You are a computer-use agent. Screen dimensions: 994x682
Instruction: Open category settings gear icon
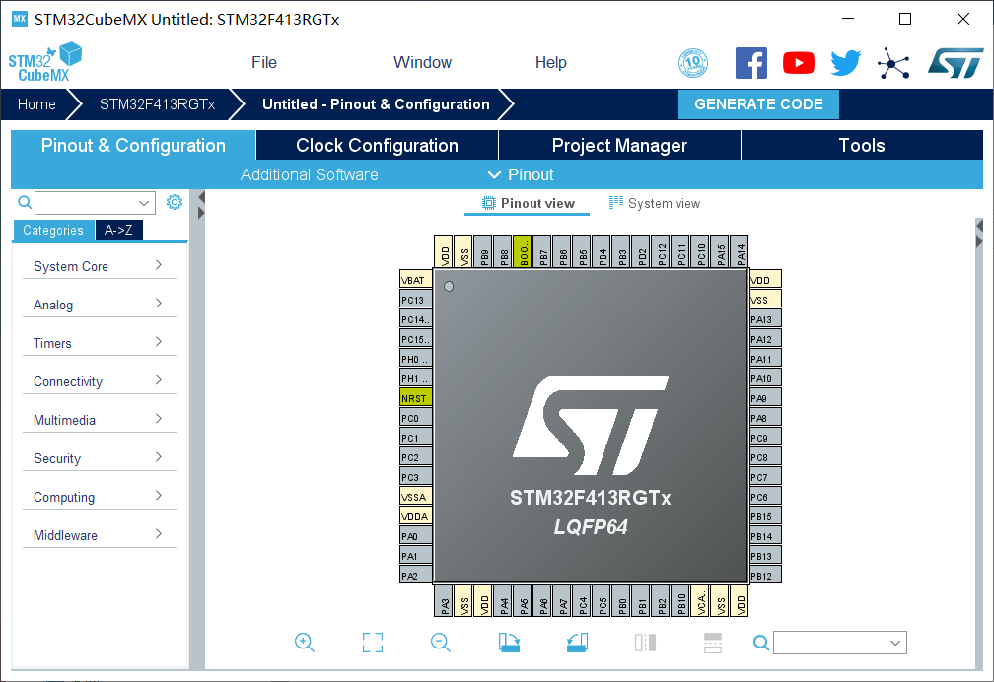coord(175,202)
